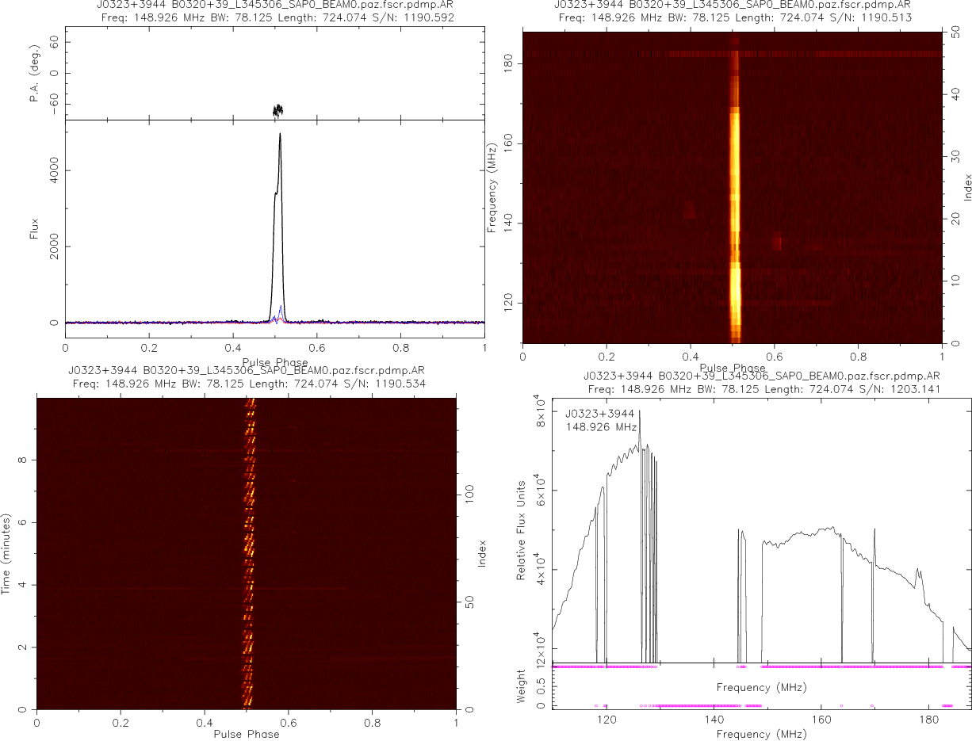
Task: Click the Relative Flux Units axis label
Action: (x=522, y=529)
